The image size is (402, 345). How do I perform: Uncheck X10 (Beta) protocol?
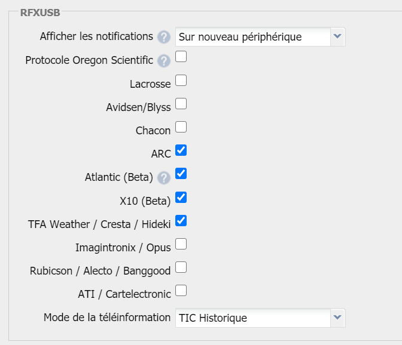[x=181, y=197]
